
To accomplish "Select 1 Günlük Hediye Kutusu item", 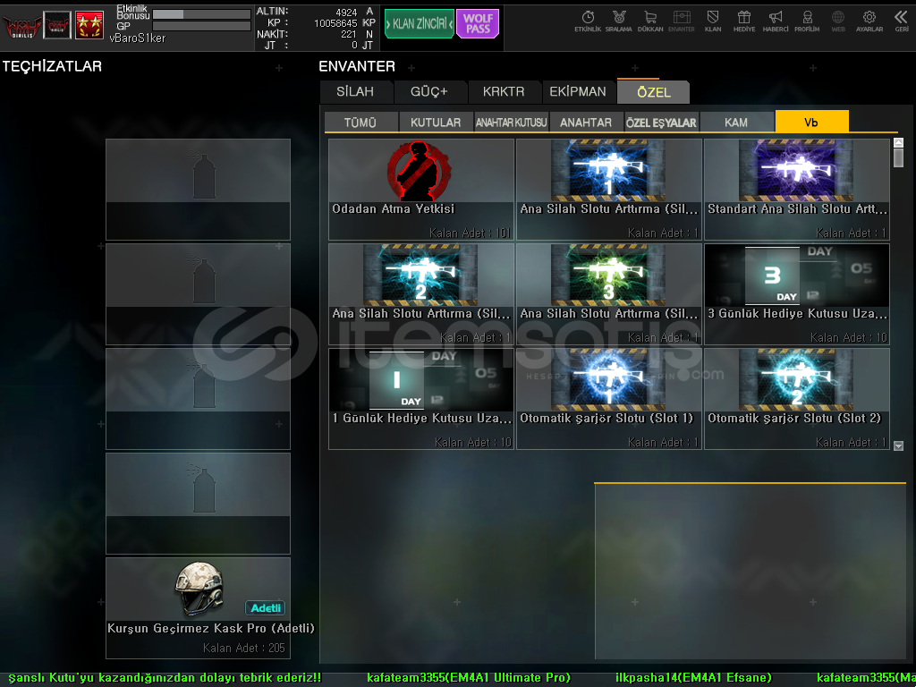I will (x=421, y=398).
